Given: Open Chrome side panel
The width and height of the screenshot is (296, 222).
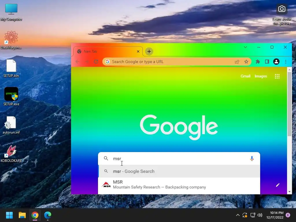Looking at the screenshot, I should (267, 62).
